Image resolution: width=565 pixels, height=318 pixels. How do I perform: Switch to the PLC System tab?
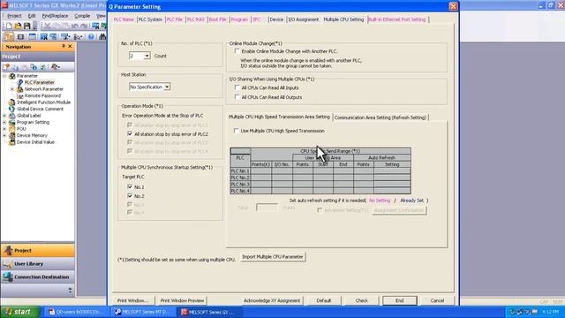(x=150, y=19)
